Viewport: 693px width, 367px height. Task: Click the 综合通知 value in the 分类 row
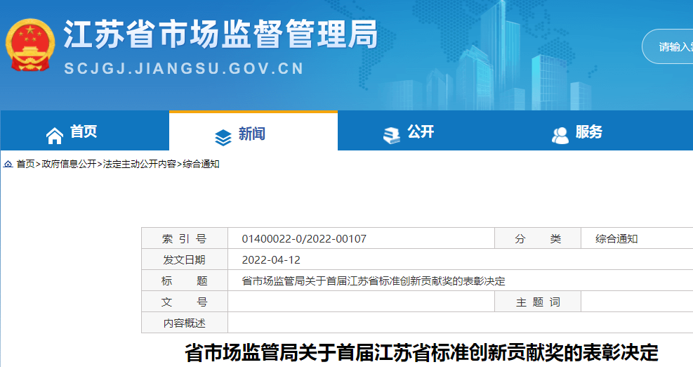tap(616, 239)
